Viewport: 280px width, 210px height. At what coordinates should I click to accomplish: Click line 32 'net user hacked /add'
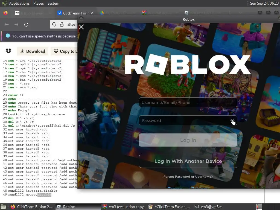(x=28, y=129)
